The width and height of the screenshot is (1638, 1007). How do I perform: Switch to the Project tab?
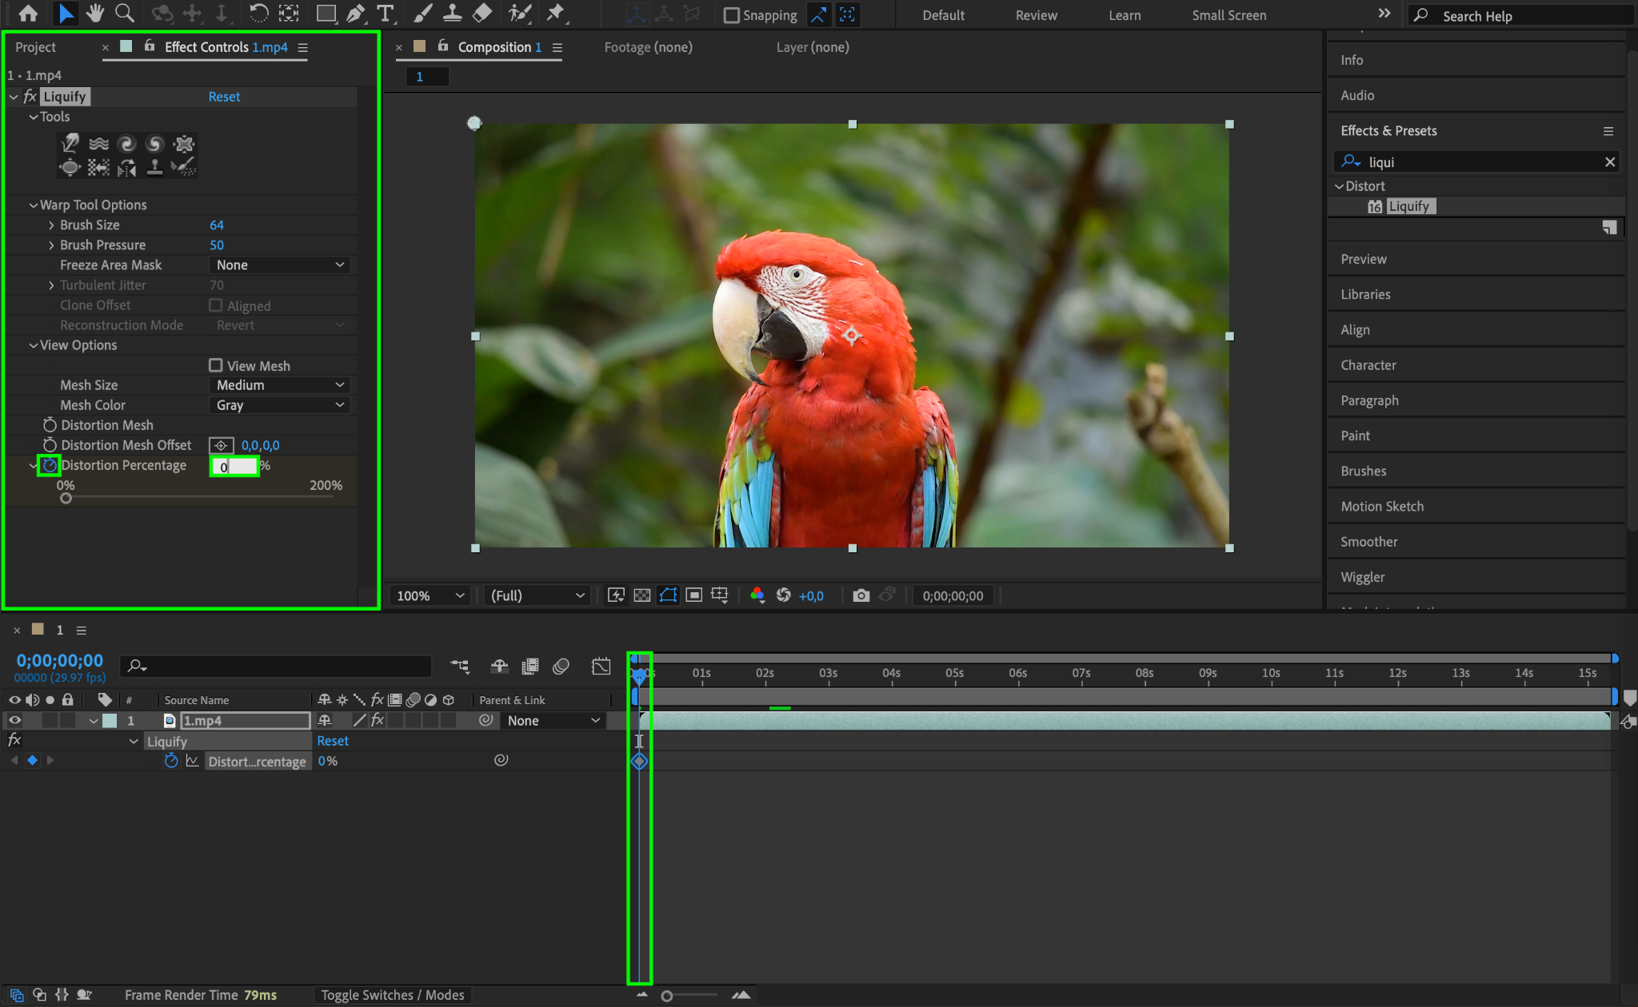click(35, 47)
